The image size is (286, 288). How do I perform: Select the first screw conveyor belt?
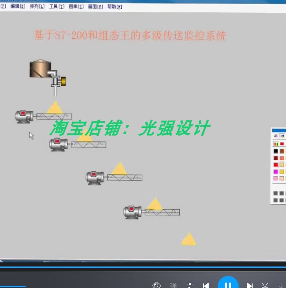point(54,116)
